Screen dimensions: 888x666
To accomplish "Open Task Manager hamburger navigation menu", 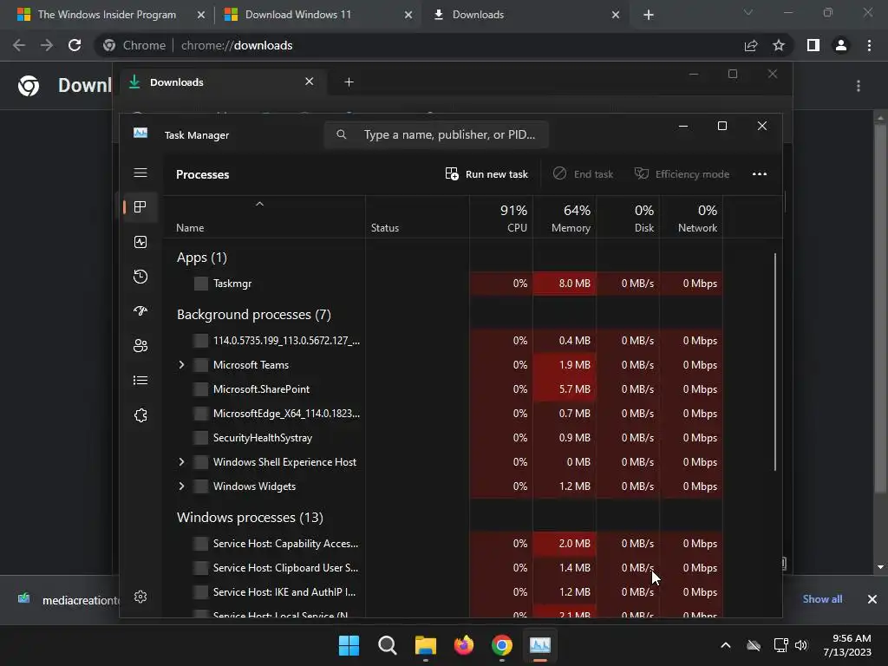I will pyautogui.click(x=140, y=173).
